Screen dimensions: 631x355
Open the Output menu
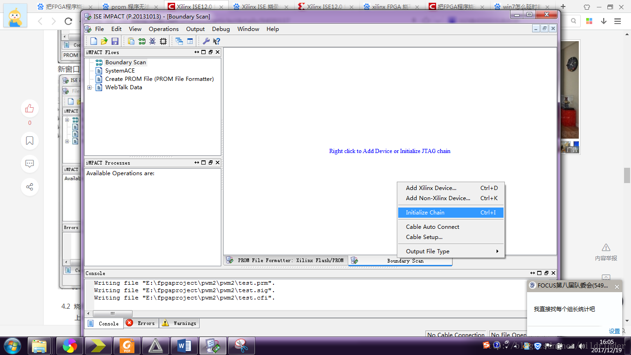click(x=195, y=29)
